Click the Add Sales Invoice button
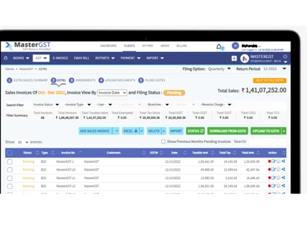The width and height of the screenshot is (307, 230). click(x=96, y=131)
